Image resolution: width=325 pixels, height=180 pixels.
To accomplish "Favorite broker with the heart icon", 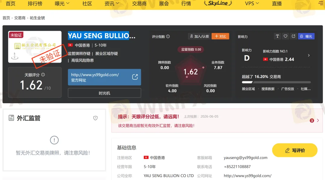I will tap(285, 36).
